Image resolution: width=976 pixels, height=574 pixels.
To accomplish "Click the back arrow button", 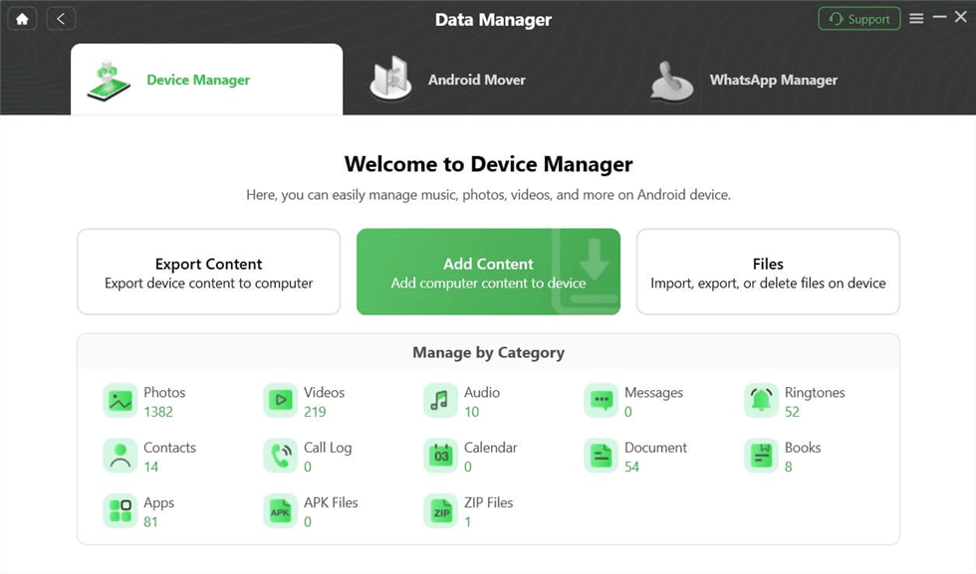I will (61, 19).
